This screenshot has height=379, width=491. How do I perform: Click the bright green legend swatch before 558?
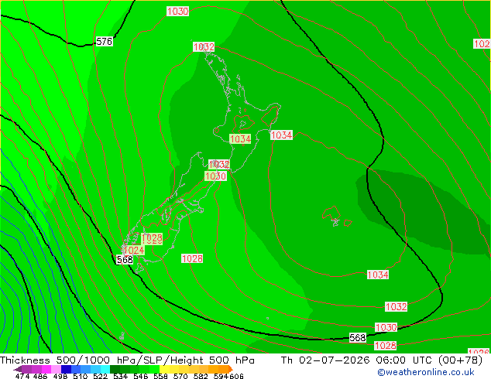[x=154, y=369]
